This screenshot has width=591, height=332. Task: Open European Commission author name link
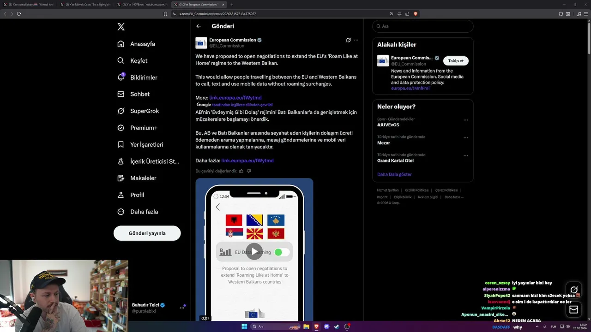[233, 40]
